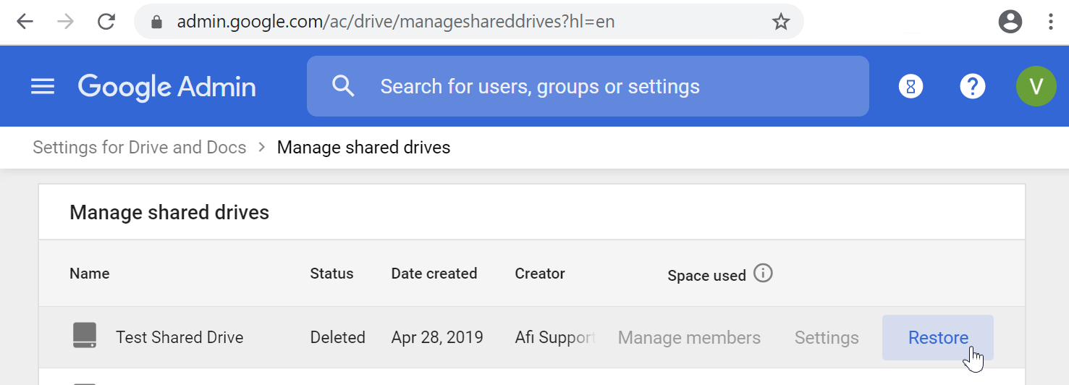1069x385 pixels.
Task: Click the Status column header
Action: [331, 274]
